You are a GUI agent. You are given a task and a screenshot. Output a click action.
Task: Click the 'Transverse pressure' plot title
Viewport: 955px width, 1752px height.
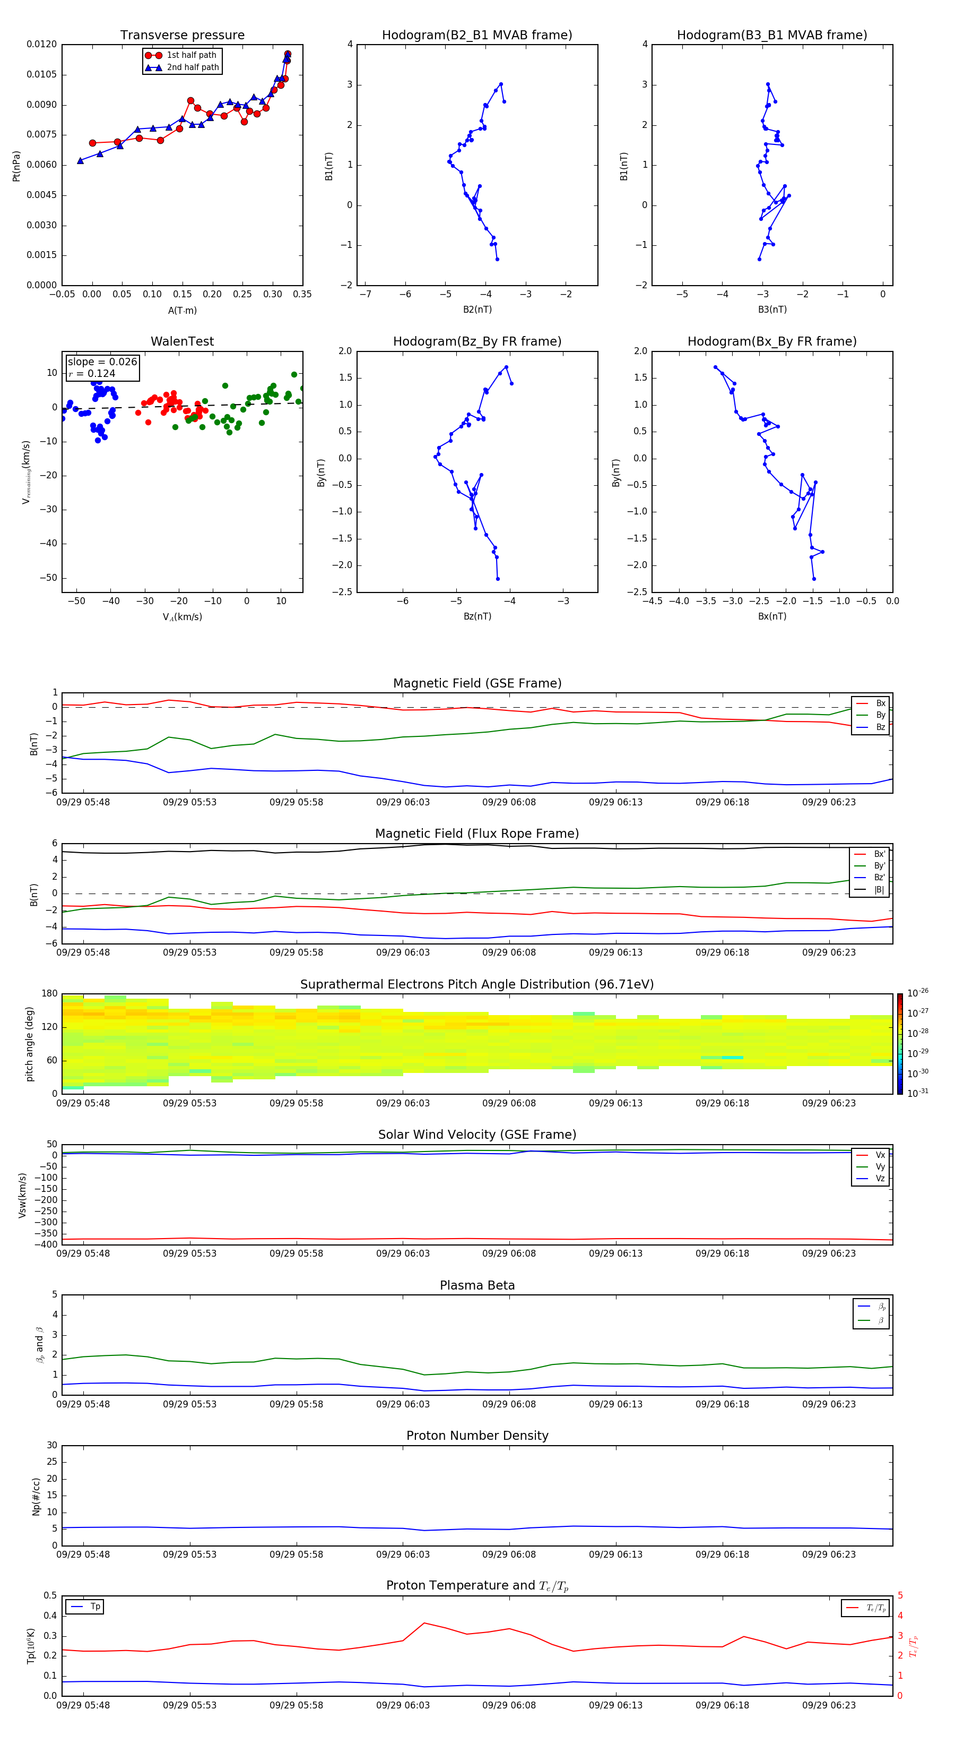pos(182,36)
